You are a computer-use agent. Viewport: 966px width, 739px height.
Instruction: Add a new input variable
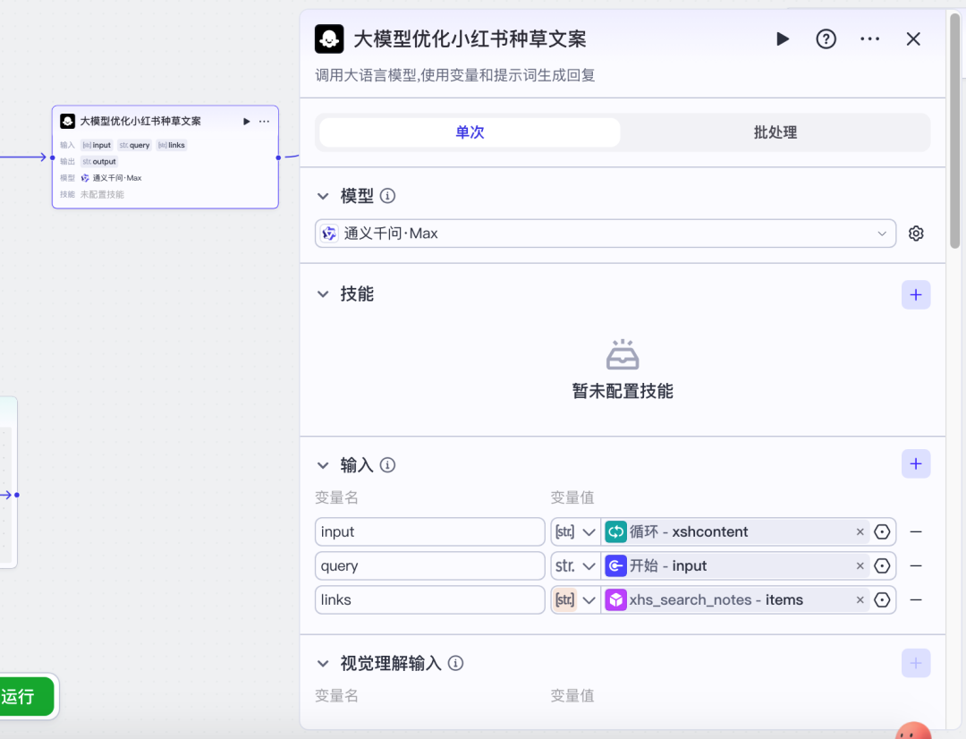[916, 463]
